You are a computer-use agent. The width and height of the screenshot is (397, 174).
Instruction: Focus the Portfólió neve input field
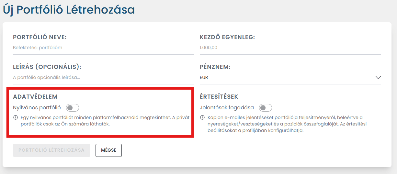tap(103, 48)
